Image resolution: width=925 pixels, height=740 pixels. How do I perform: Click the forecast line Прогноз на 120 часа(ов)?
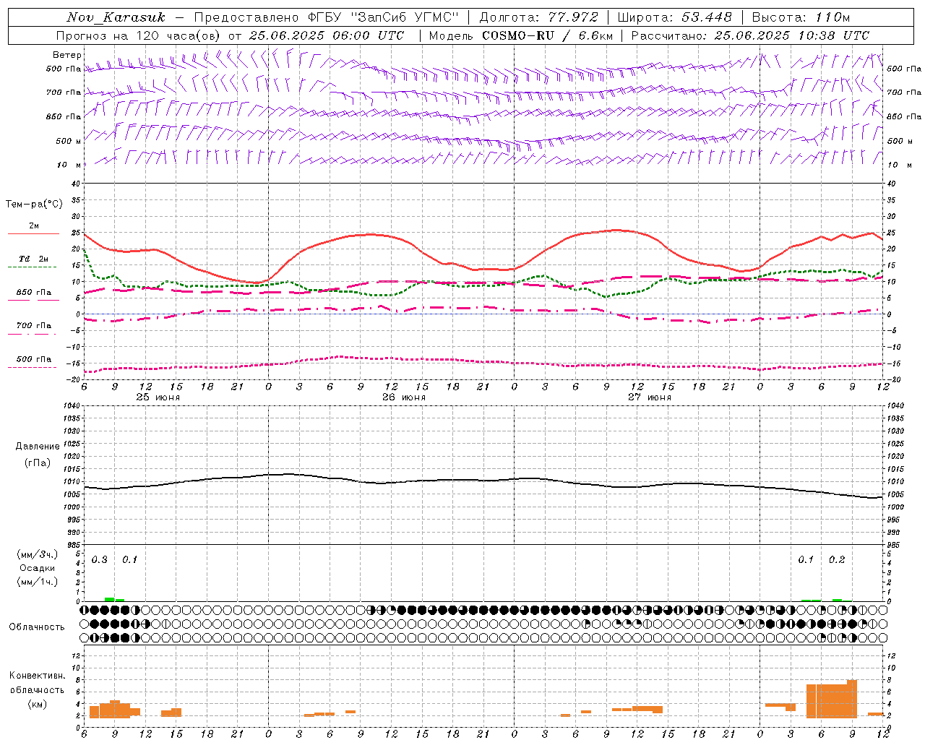(x=139, y=35)
